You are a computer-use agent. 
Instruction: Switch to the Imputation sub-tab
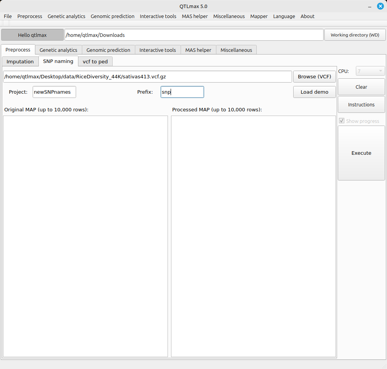click(20, 61)
